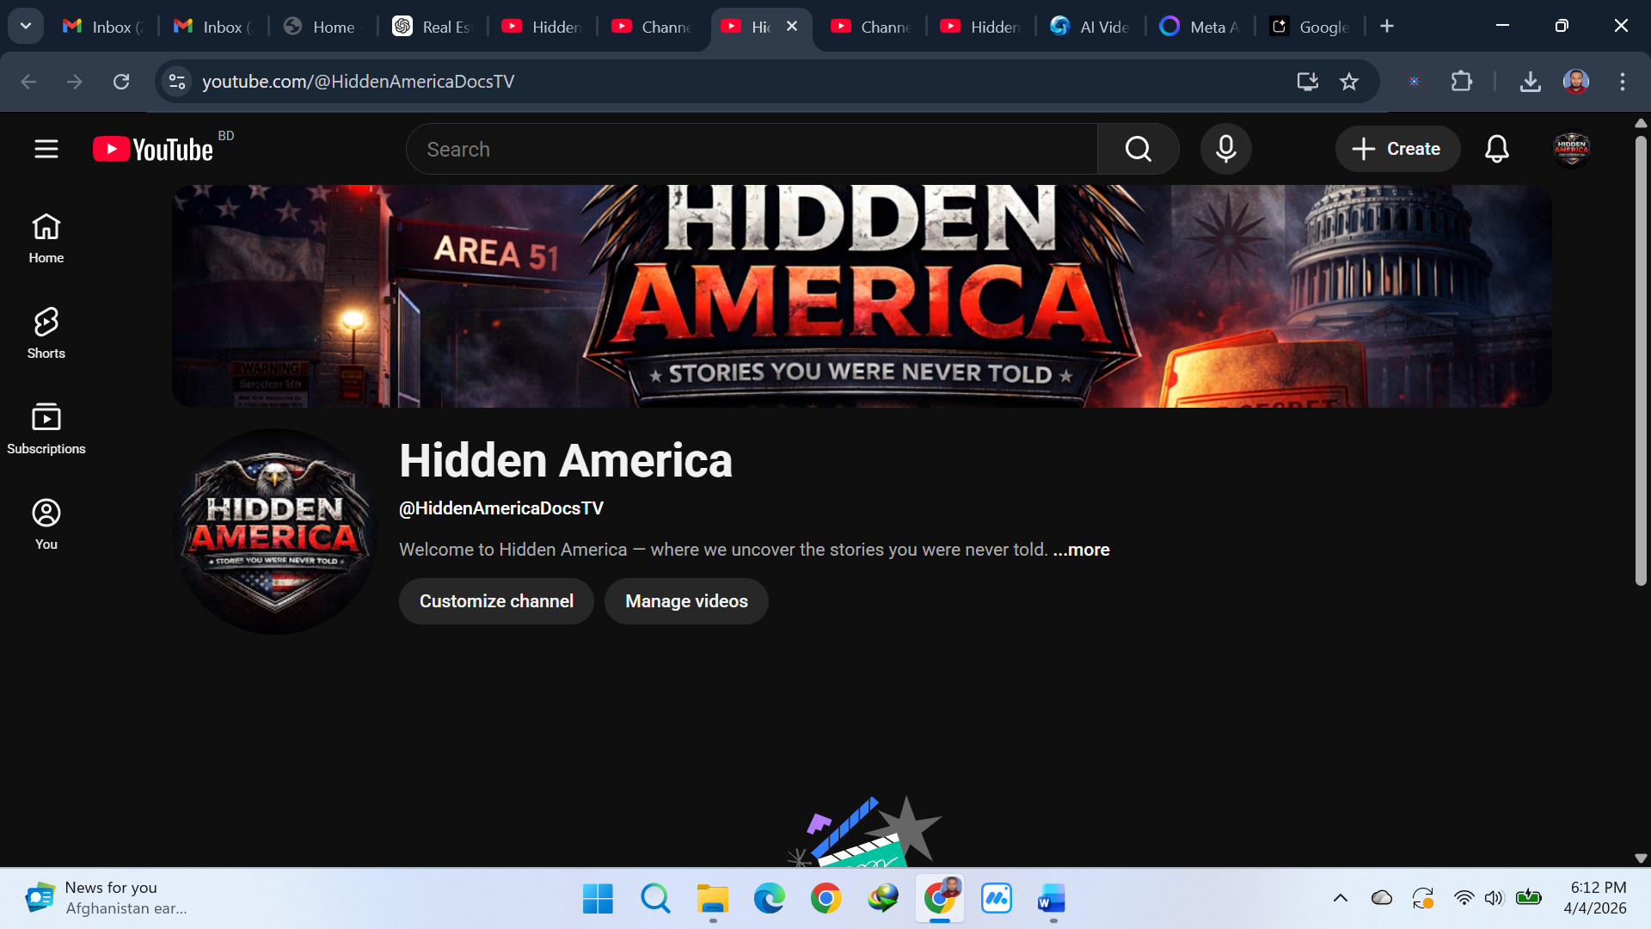1651x929 pixels.
Task: Switch to the Meta AI tab
Action: click(1200, 27)
